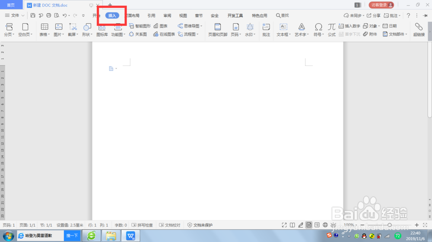The width and height of the screenshot is (432, 242).
Task: Switch to reading layout view
Action: (x=292, y=225)
